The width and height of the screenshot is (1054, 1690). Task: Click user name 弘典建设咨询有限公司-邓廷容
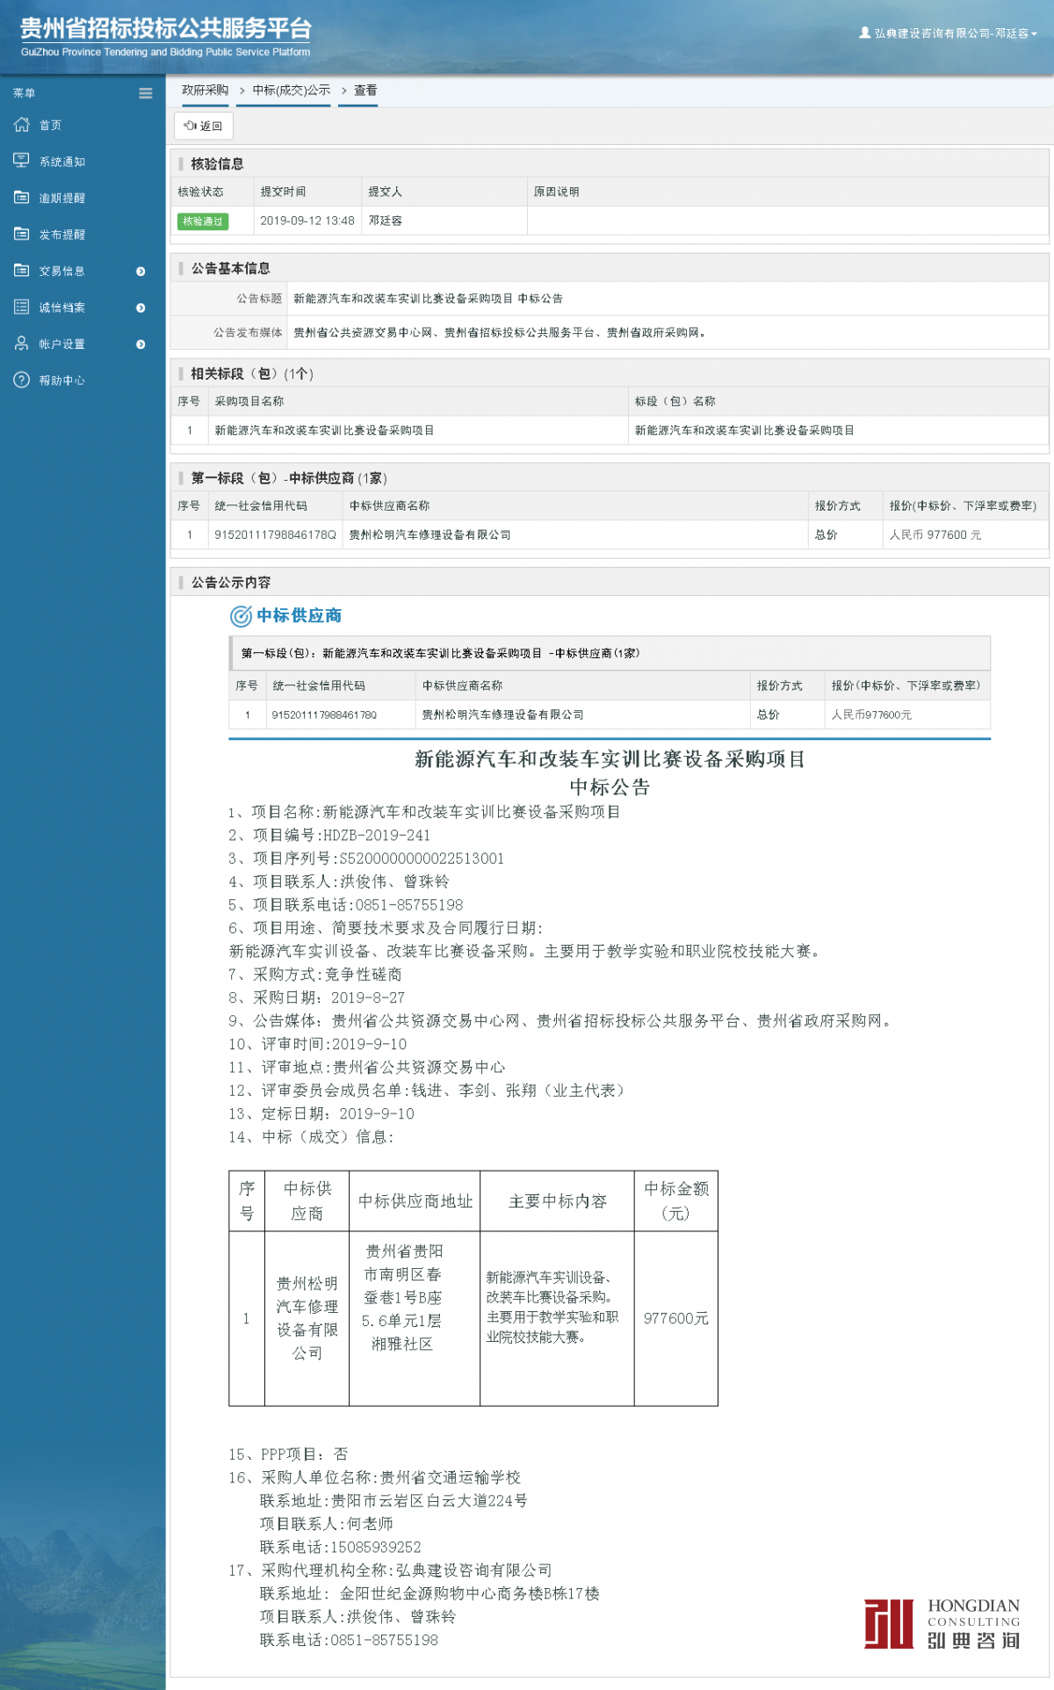pos(951,33)
